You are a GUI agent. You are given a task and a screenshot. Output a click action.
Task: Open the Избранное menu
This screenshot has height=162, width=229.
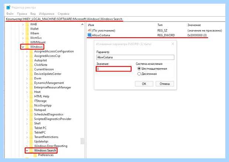point(47,14)
